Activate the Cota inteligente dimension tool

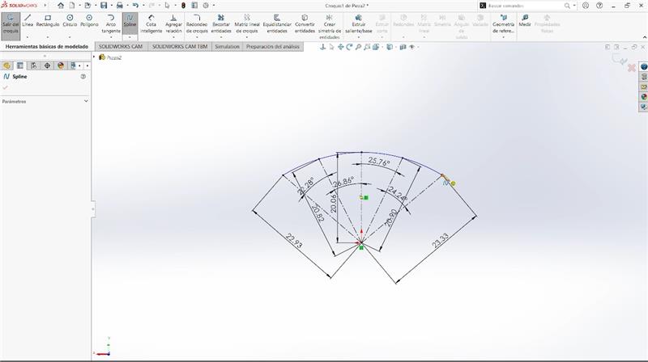pyautogui.click(x=151, y=24)
